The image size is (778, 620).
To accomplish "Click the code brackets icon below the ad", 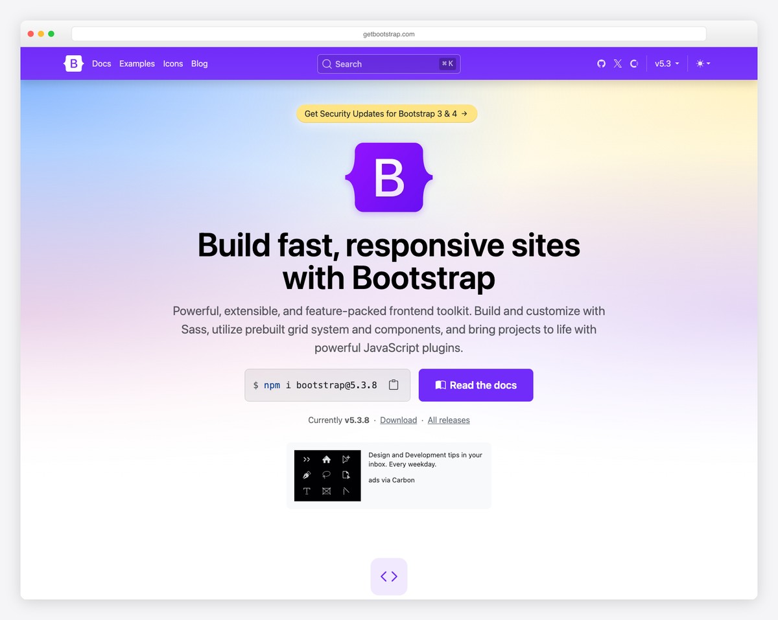I will 388,576.
